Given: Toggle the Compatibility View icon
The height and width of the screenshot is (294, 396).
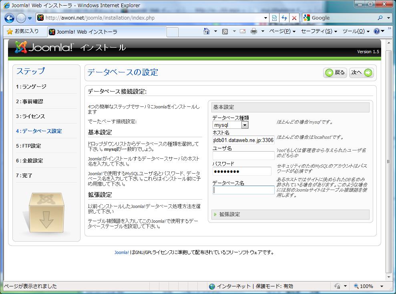Looking at the screenshot, I should point(274,18).
